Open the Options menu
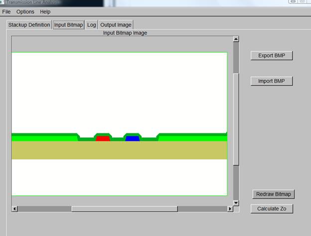 (25, 11)
